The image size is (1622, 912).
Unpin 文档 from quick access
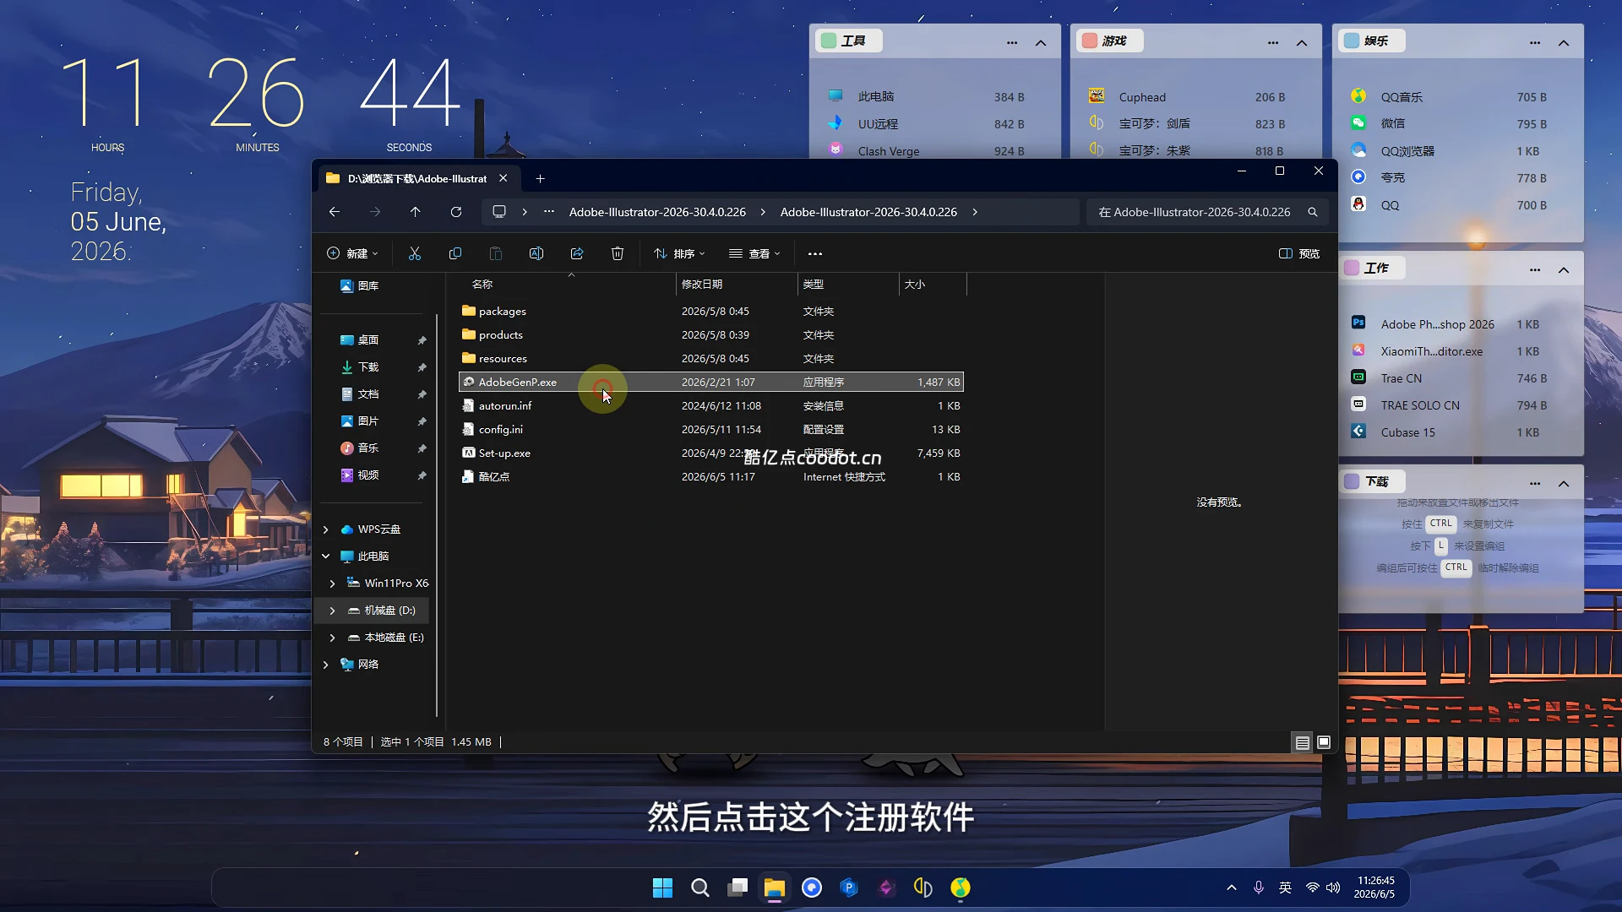pyautogui.click(x=422, y=394)
